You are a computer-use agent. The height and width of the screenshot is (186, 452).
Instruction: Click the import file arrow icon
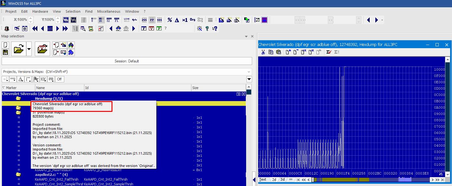tap(56, 45)
